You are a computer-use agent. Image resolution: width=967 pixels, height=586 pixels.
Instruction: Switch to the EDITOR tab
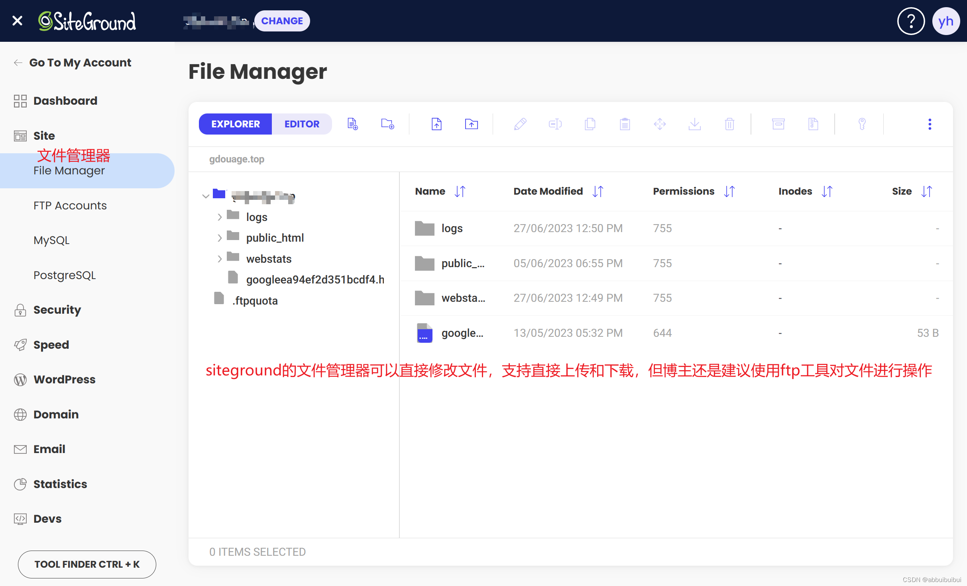pos(302,124)
